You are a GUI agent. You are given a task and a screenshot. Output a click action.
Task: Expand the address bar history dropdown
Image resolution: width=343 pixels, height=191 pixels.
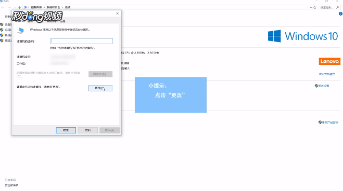(x=311, y=7)
